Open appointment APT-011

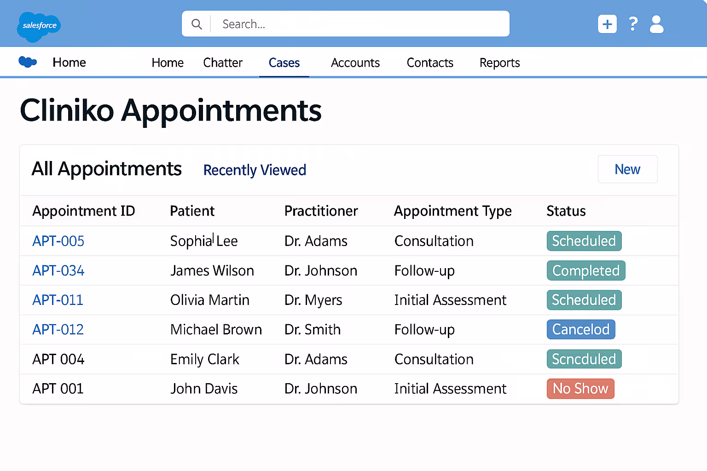pos(58,300)
